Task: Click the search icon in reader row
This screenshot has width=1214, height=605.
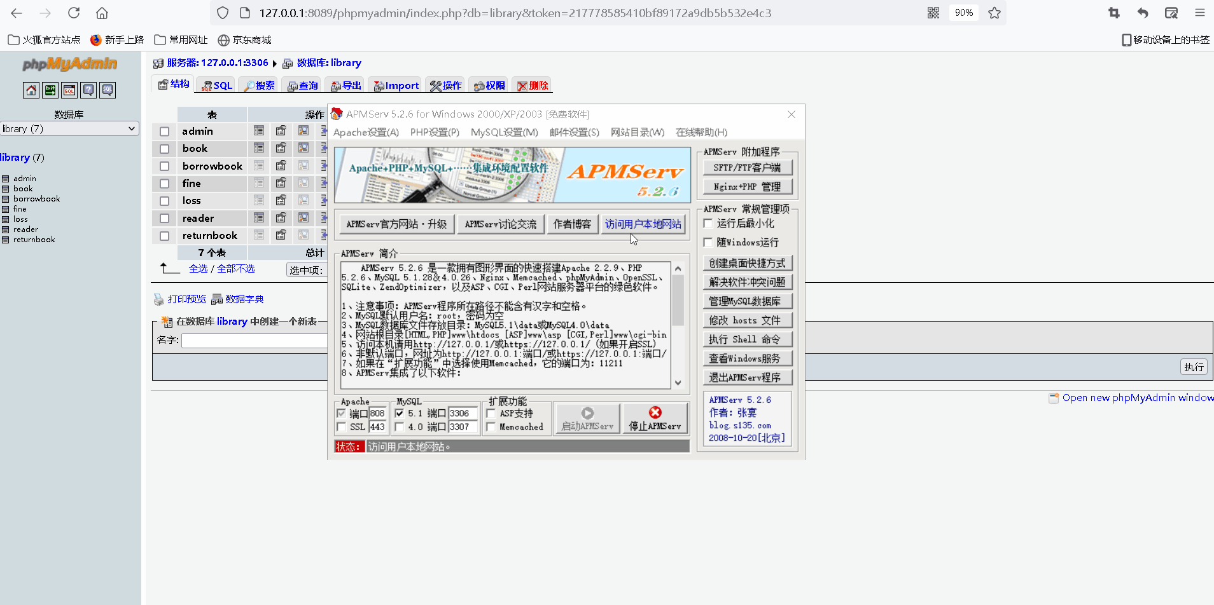Action: click(303, 218)
